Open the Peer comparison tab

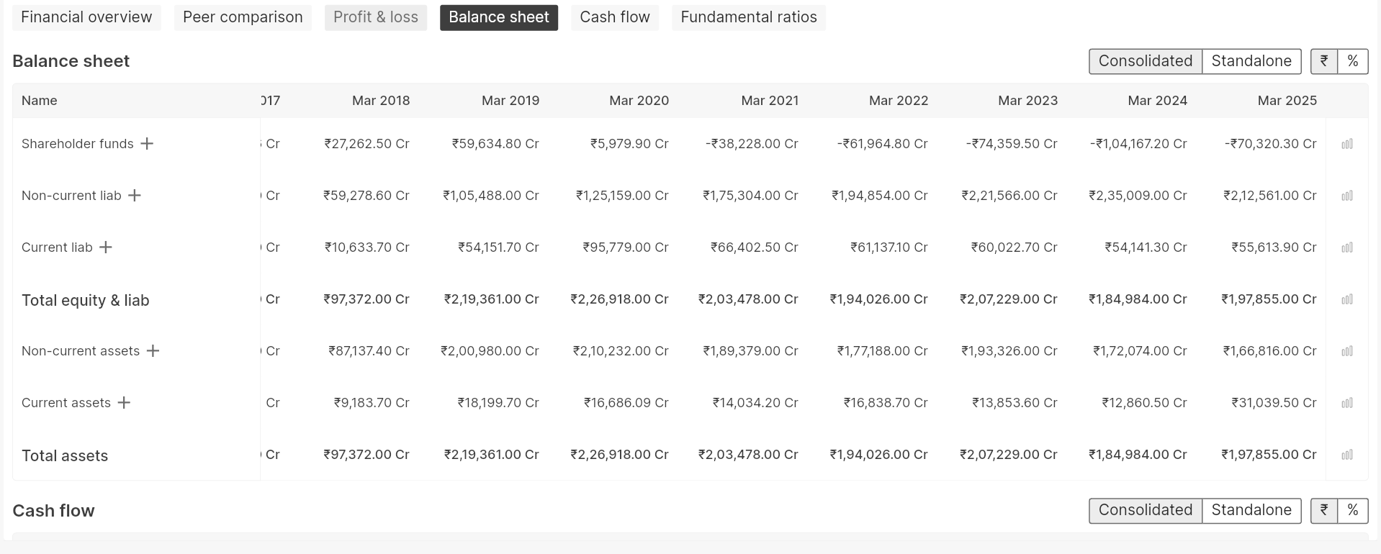[x=243, y=17]
